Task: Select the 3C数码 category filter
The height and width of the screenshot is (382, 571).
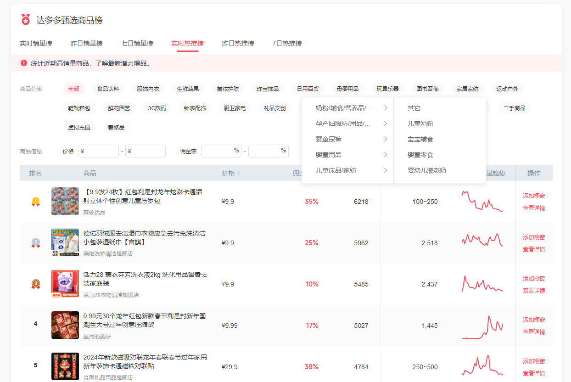Action: (157, 108)
